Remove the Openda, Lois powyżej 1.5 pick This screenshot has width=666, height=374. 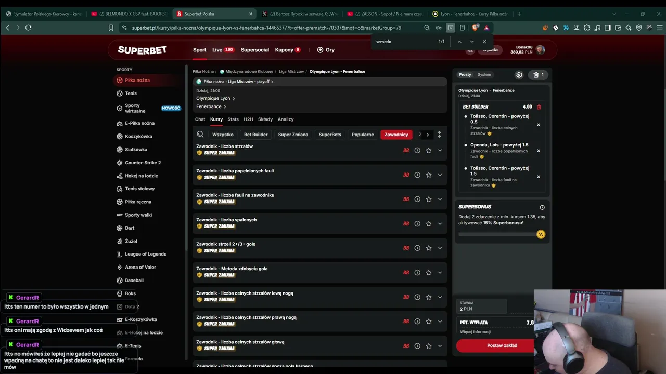(539, 151)
